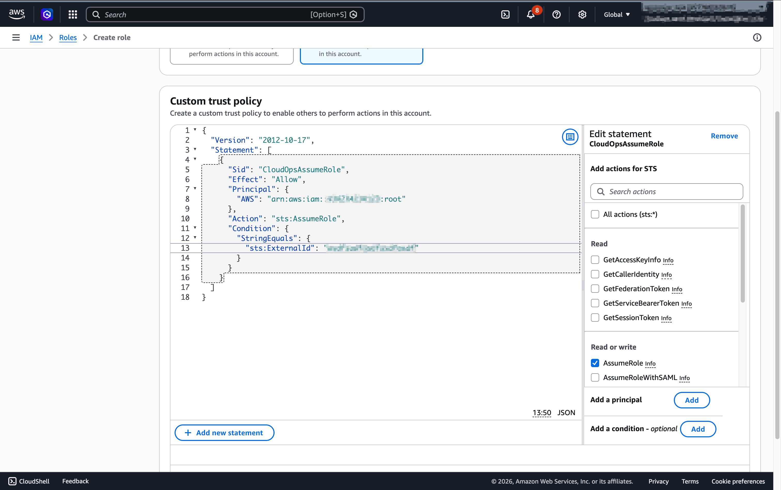Click the "Effect": "Allow" line
Screen dimensions: 781x490
point(267,179)
